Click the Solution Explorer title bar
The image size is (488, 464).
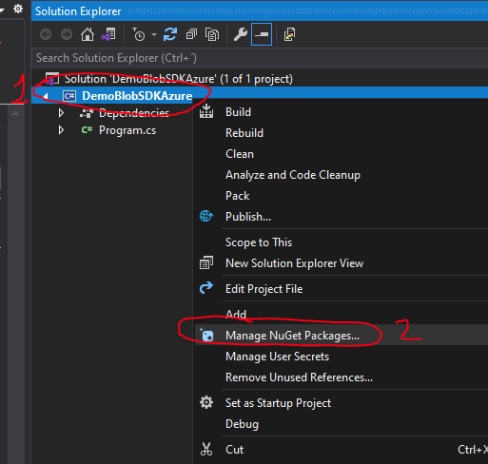pyautogui.click(x=260, y=11)
